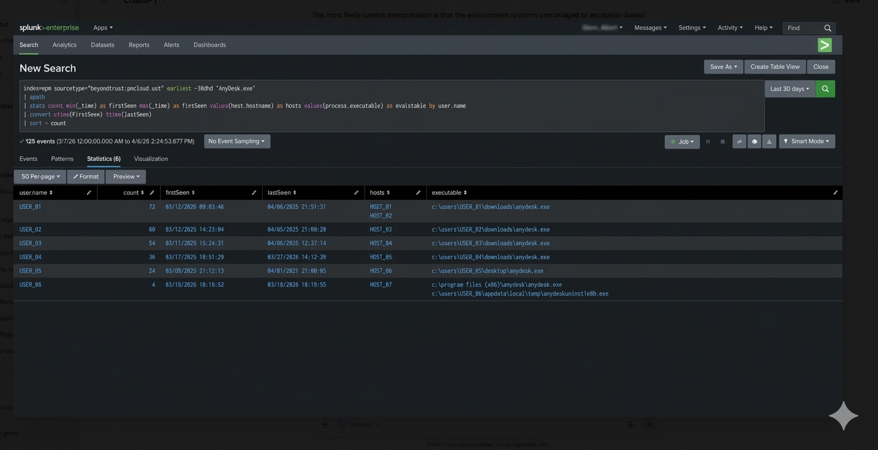Open the No Event Sampling dropdown
The image size is (878, 450).
(237, 141)
